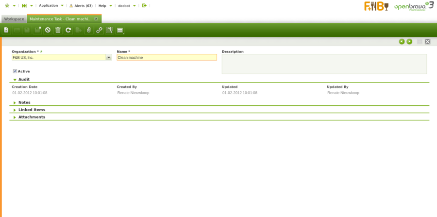Click the New Record toolbar icon

pos(6,30)
